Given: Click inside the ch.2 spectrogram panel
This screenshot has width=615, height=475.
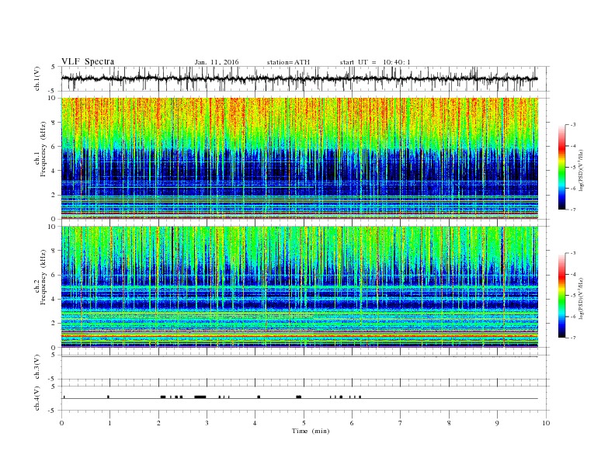Looking at the screenshot, I should pos(300,286).
